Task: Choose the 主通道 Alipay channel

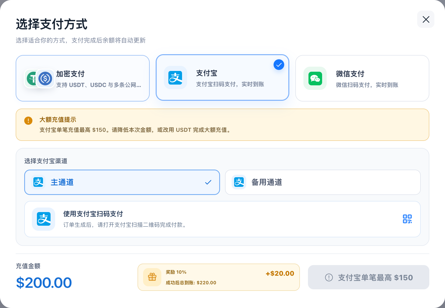Action: pyautogui.click(x=122, y=182)
